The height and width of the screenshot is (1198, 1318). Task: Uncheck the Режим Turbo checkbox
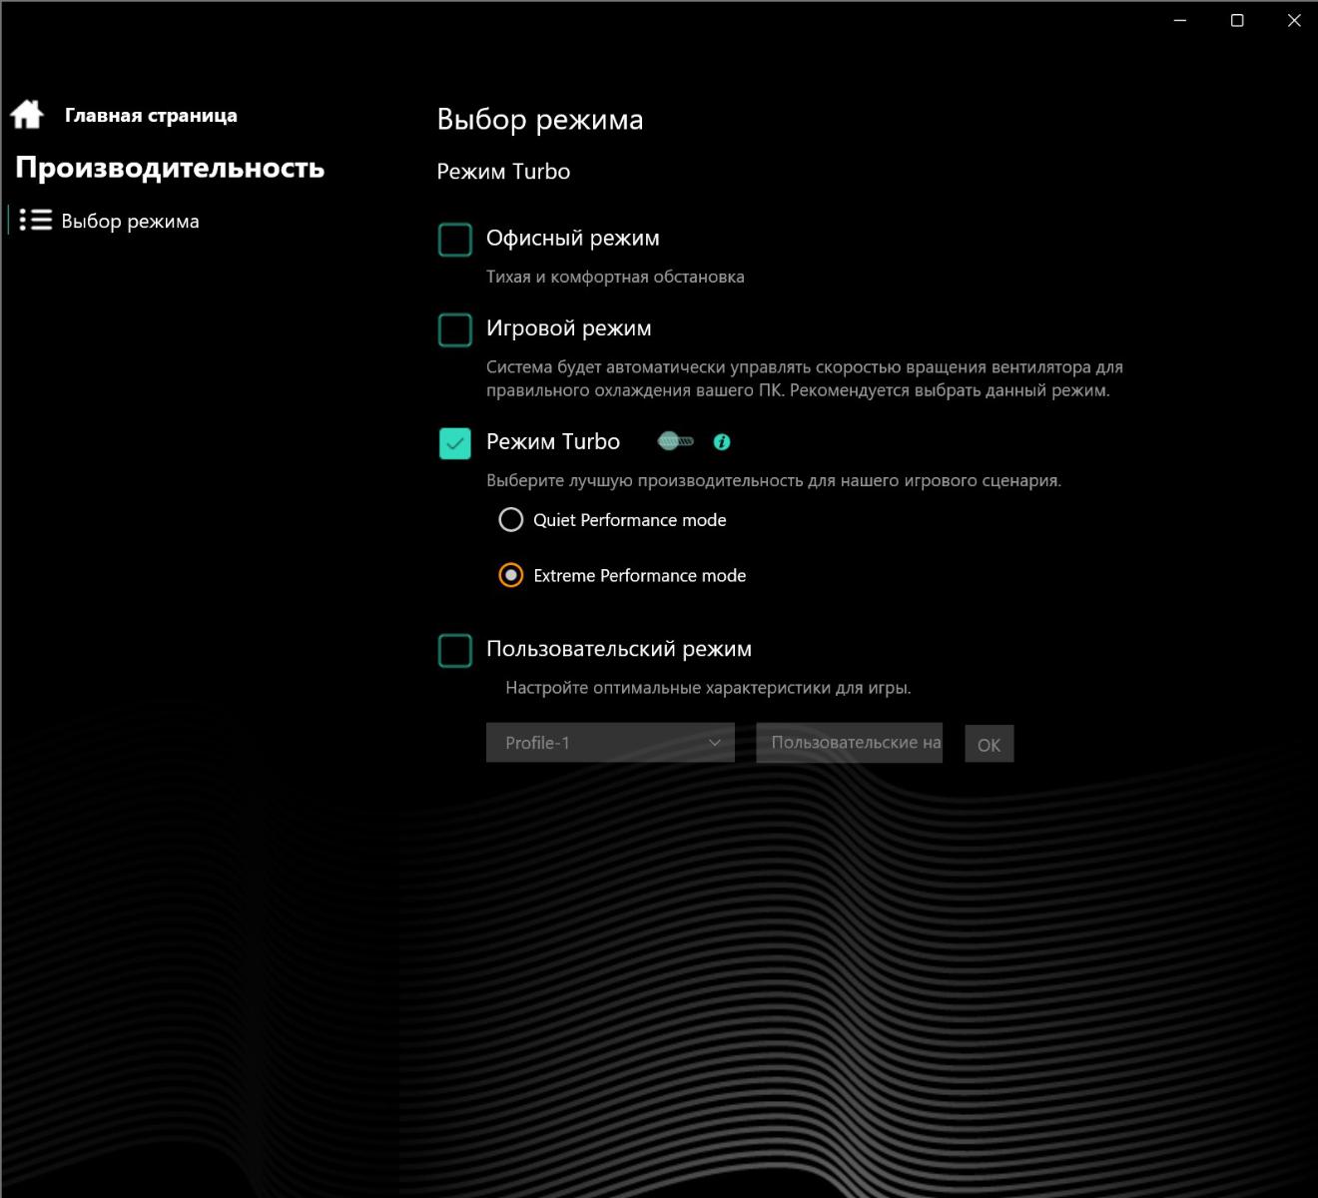point(455,443)
